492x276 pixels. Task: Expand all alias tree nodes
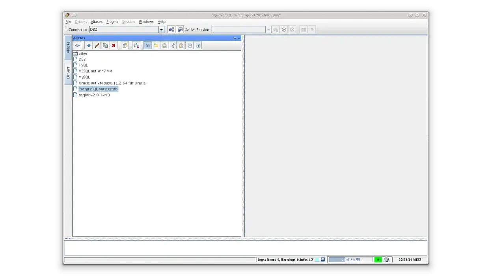198,45
